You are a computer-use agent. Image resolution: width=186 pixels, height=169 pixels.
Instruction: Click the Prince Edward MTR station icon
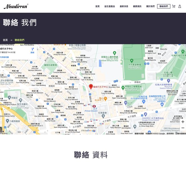pos(94,106)
